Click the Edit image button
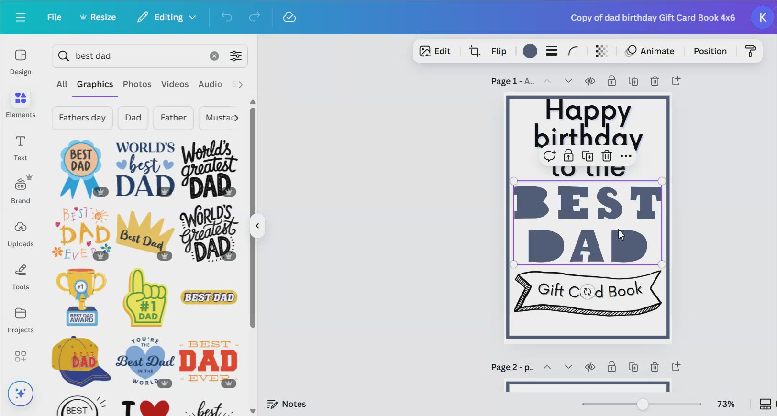777x416 pixels. click(x=435, y=51)
